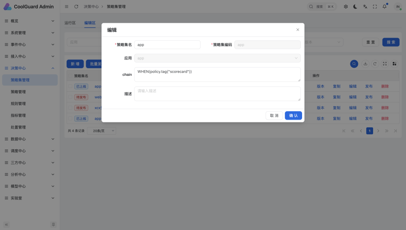Check the web row checkbox
406x230 pixels.
point(70,97)
